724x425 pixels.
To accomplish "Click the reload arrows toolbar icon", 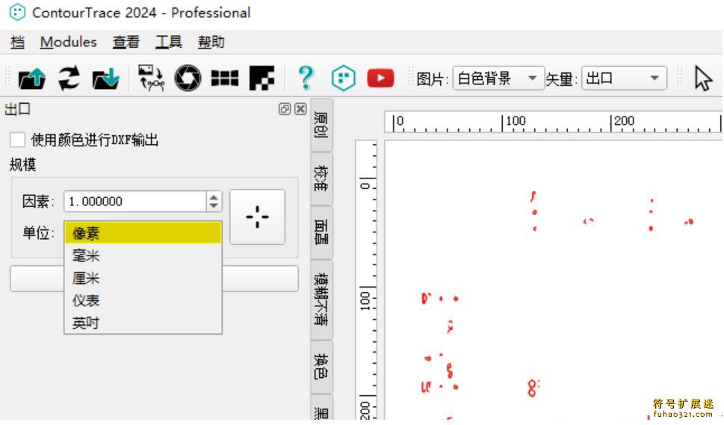I will point(69,78).
